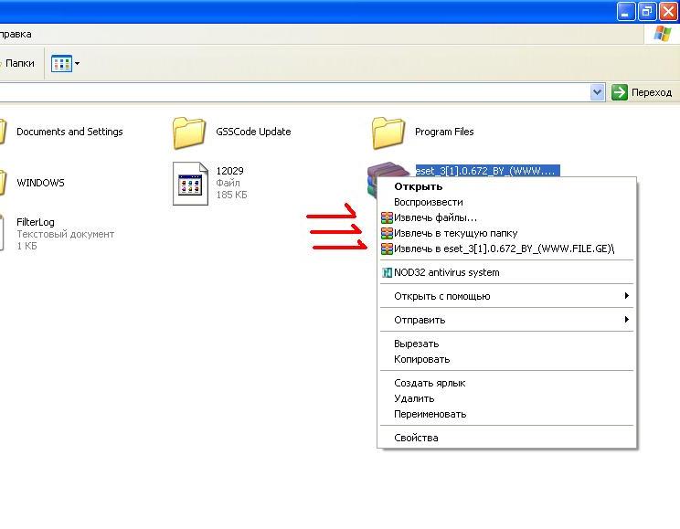This screenshot has height=529, width=680.
Task: Choose Удалить in context menu
Action: 506,398
